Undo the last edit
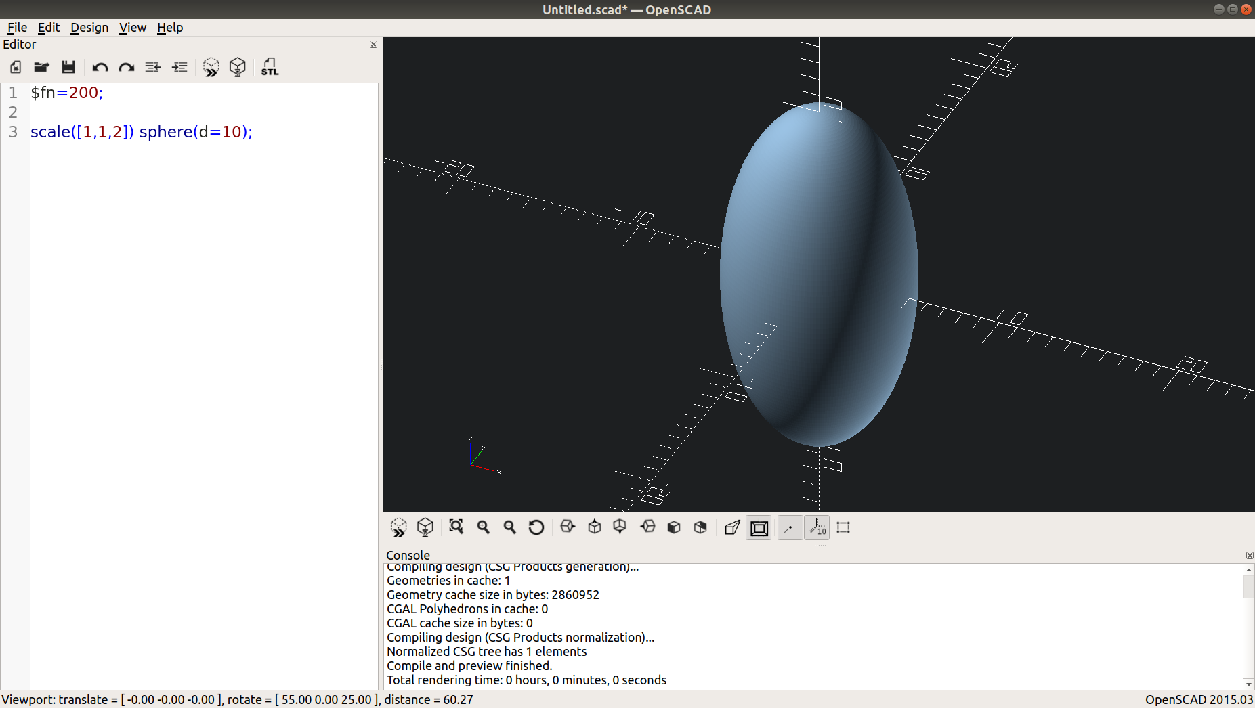The image size is (1255, 708). [x=100, y=67]
